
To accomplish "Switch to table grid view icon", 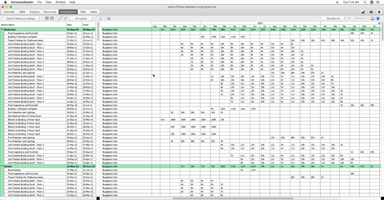I will pyautogui.click(x=47, y=18).
